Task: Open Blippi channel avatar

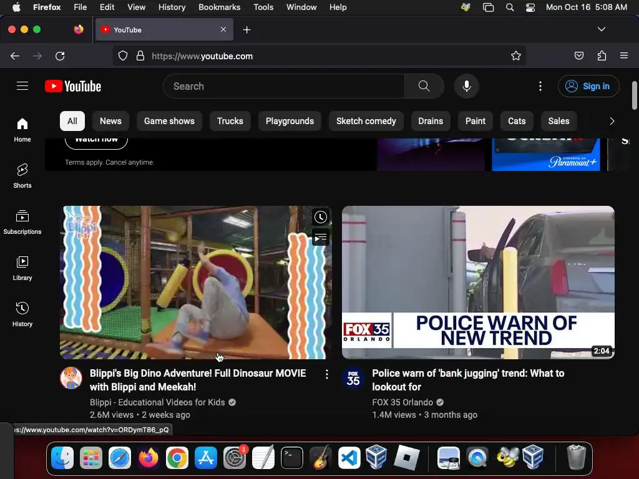Action: click(x=71, y=378)
